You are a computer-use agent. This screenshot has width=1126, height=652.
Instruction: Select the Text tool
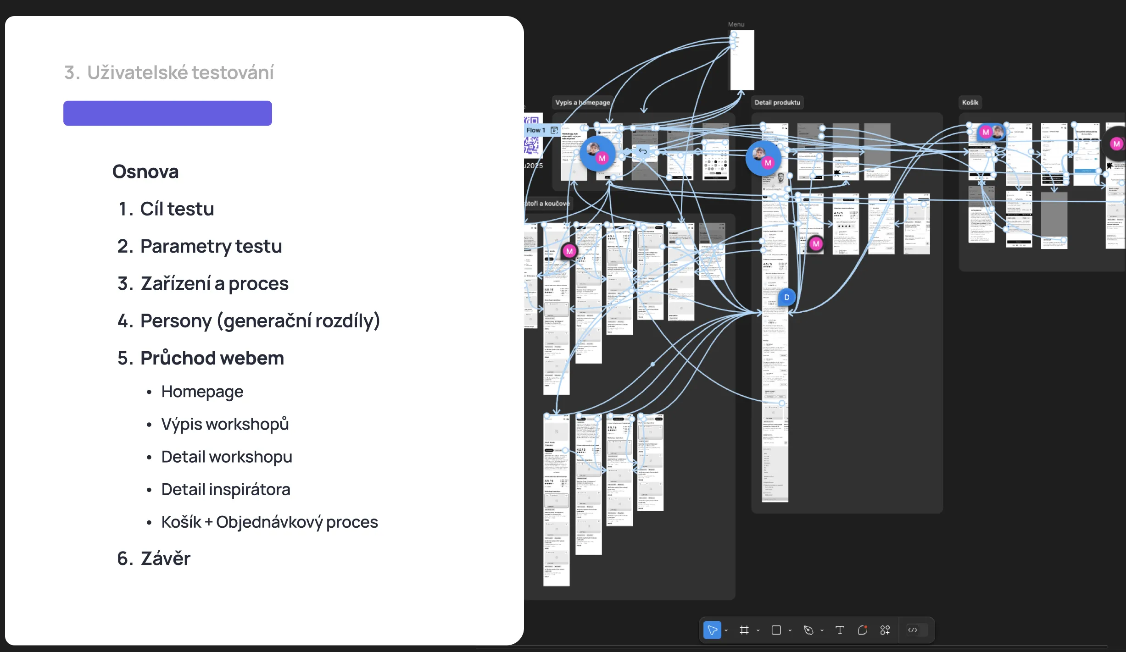[840, 630]
